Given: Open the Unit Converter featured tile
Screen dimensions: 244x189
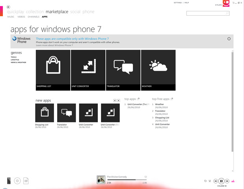Looking at the screenshot, I should coord(88,70).
